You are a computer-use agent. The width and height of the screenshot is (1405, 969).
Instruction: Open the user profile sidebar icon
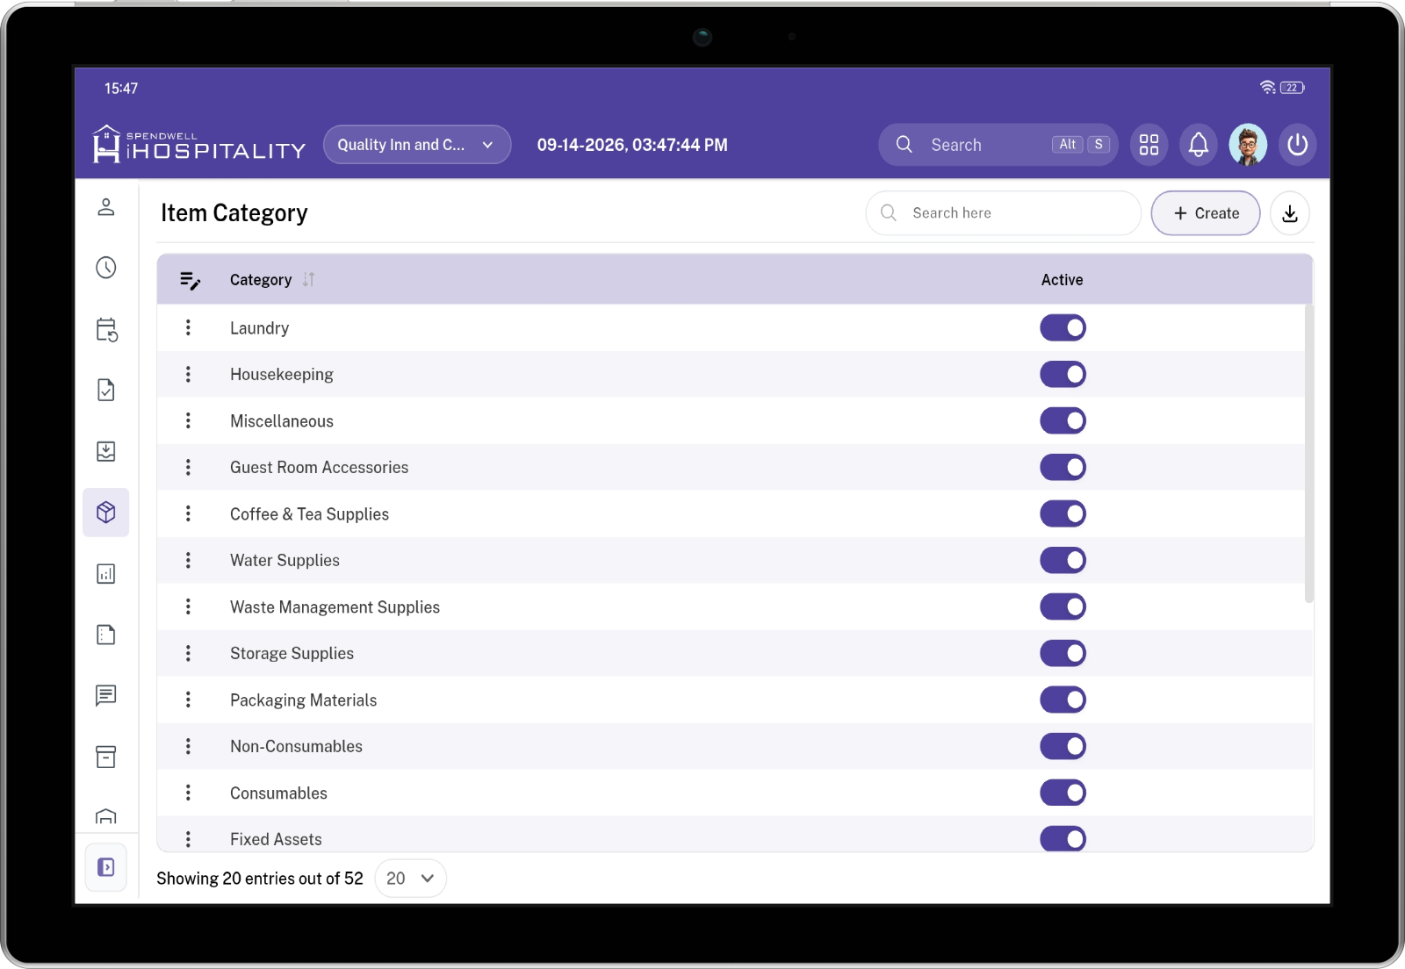[x=106, y=207]
